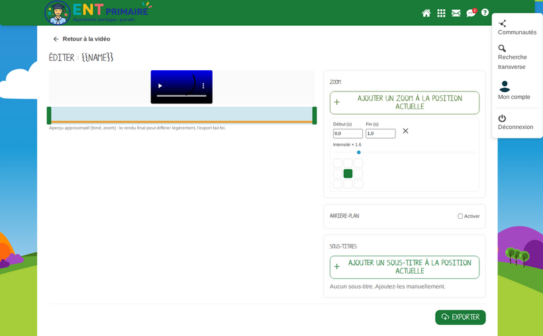Open the applications grid icon
Screen dimensions: 543x336
pyautogui.click(x=441, y=13)
